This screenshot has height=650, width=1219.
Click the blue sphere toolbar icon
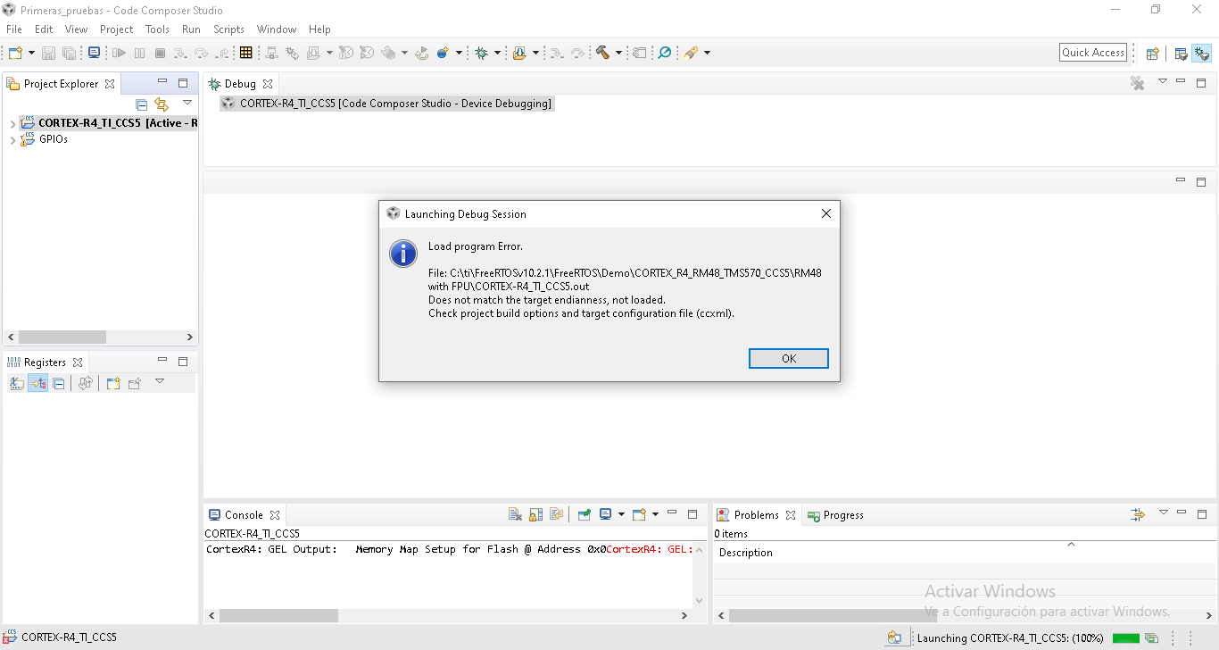pyautogui.click(x=444, y=53)
